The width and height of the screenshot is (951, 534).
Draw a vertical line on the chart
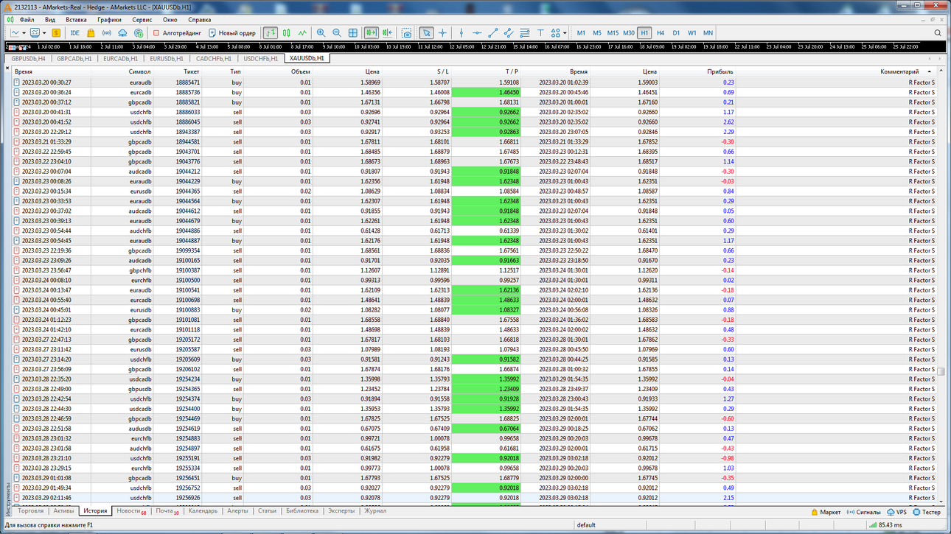pyautogui.click(x=461, y=33)
